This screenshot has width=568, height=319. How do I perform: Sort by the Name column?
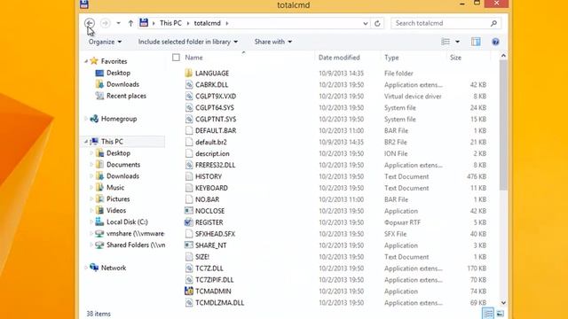tap(193, 58)
